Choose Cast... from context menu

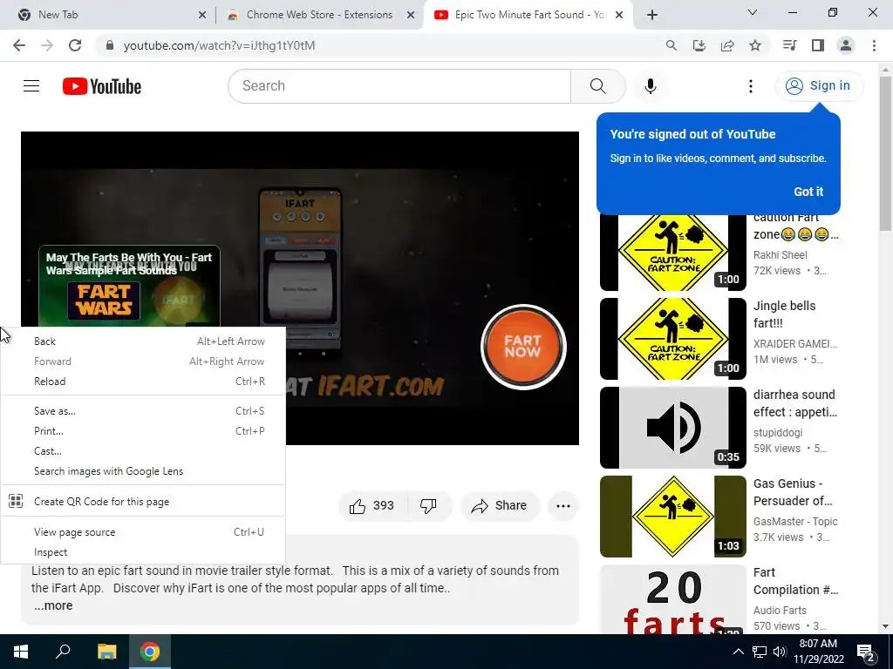pos(143,451)
